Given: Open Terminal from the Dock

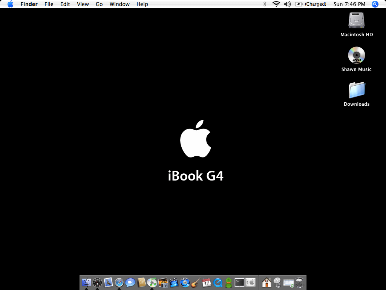Looking at the screenshot, I should coord(239,282).
